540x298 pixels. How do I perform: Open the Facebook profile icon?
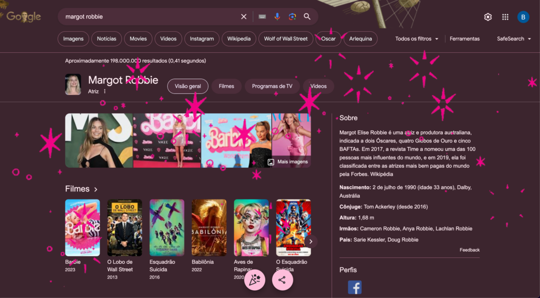pyautogui.click(x=355, y=287)
